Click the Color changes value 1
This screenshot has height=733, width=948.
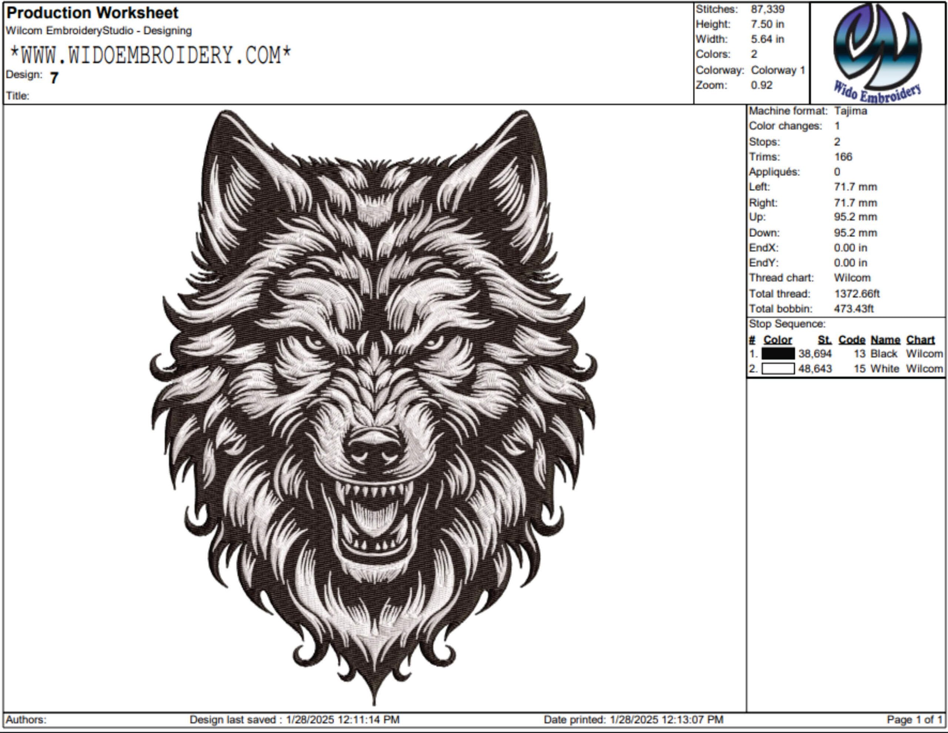[x=837, y=126]
